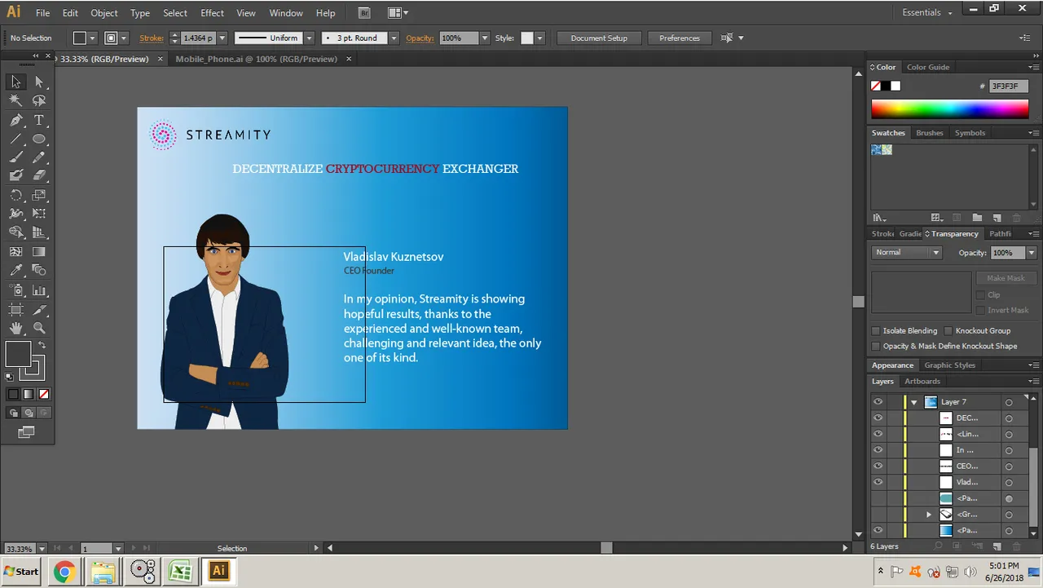The image size is (1043, 588).
Task: Collapse the Layer 7 disclosure triangle
Action: pyautogui.click(x=914, y=402)
